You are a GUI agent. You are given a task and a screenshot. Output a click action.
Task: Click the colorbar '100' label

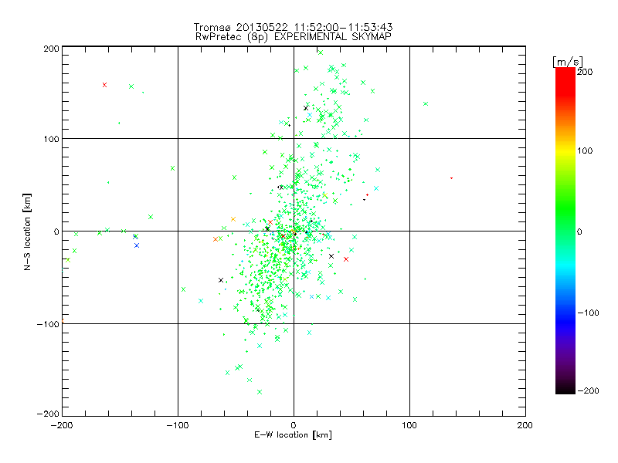pyautogui.click(x=585, y=150)
